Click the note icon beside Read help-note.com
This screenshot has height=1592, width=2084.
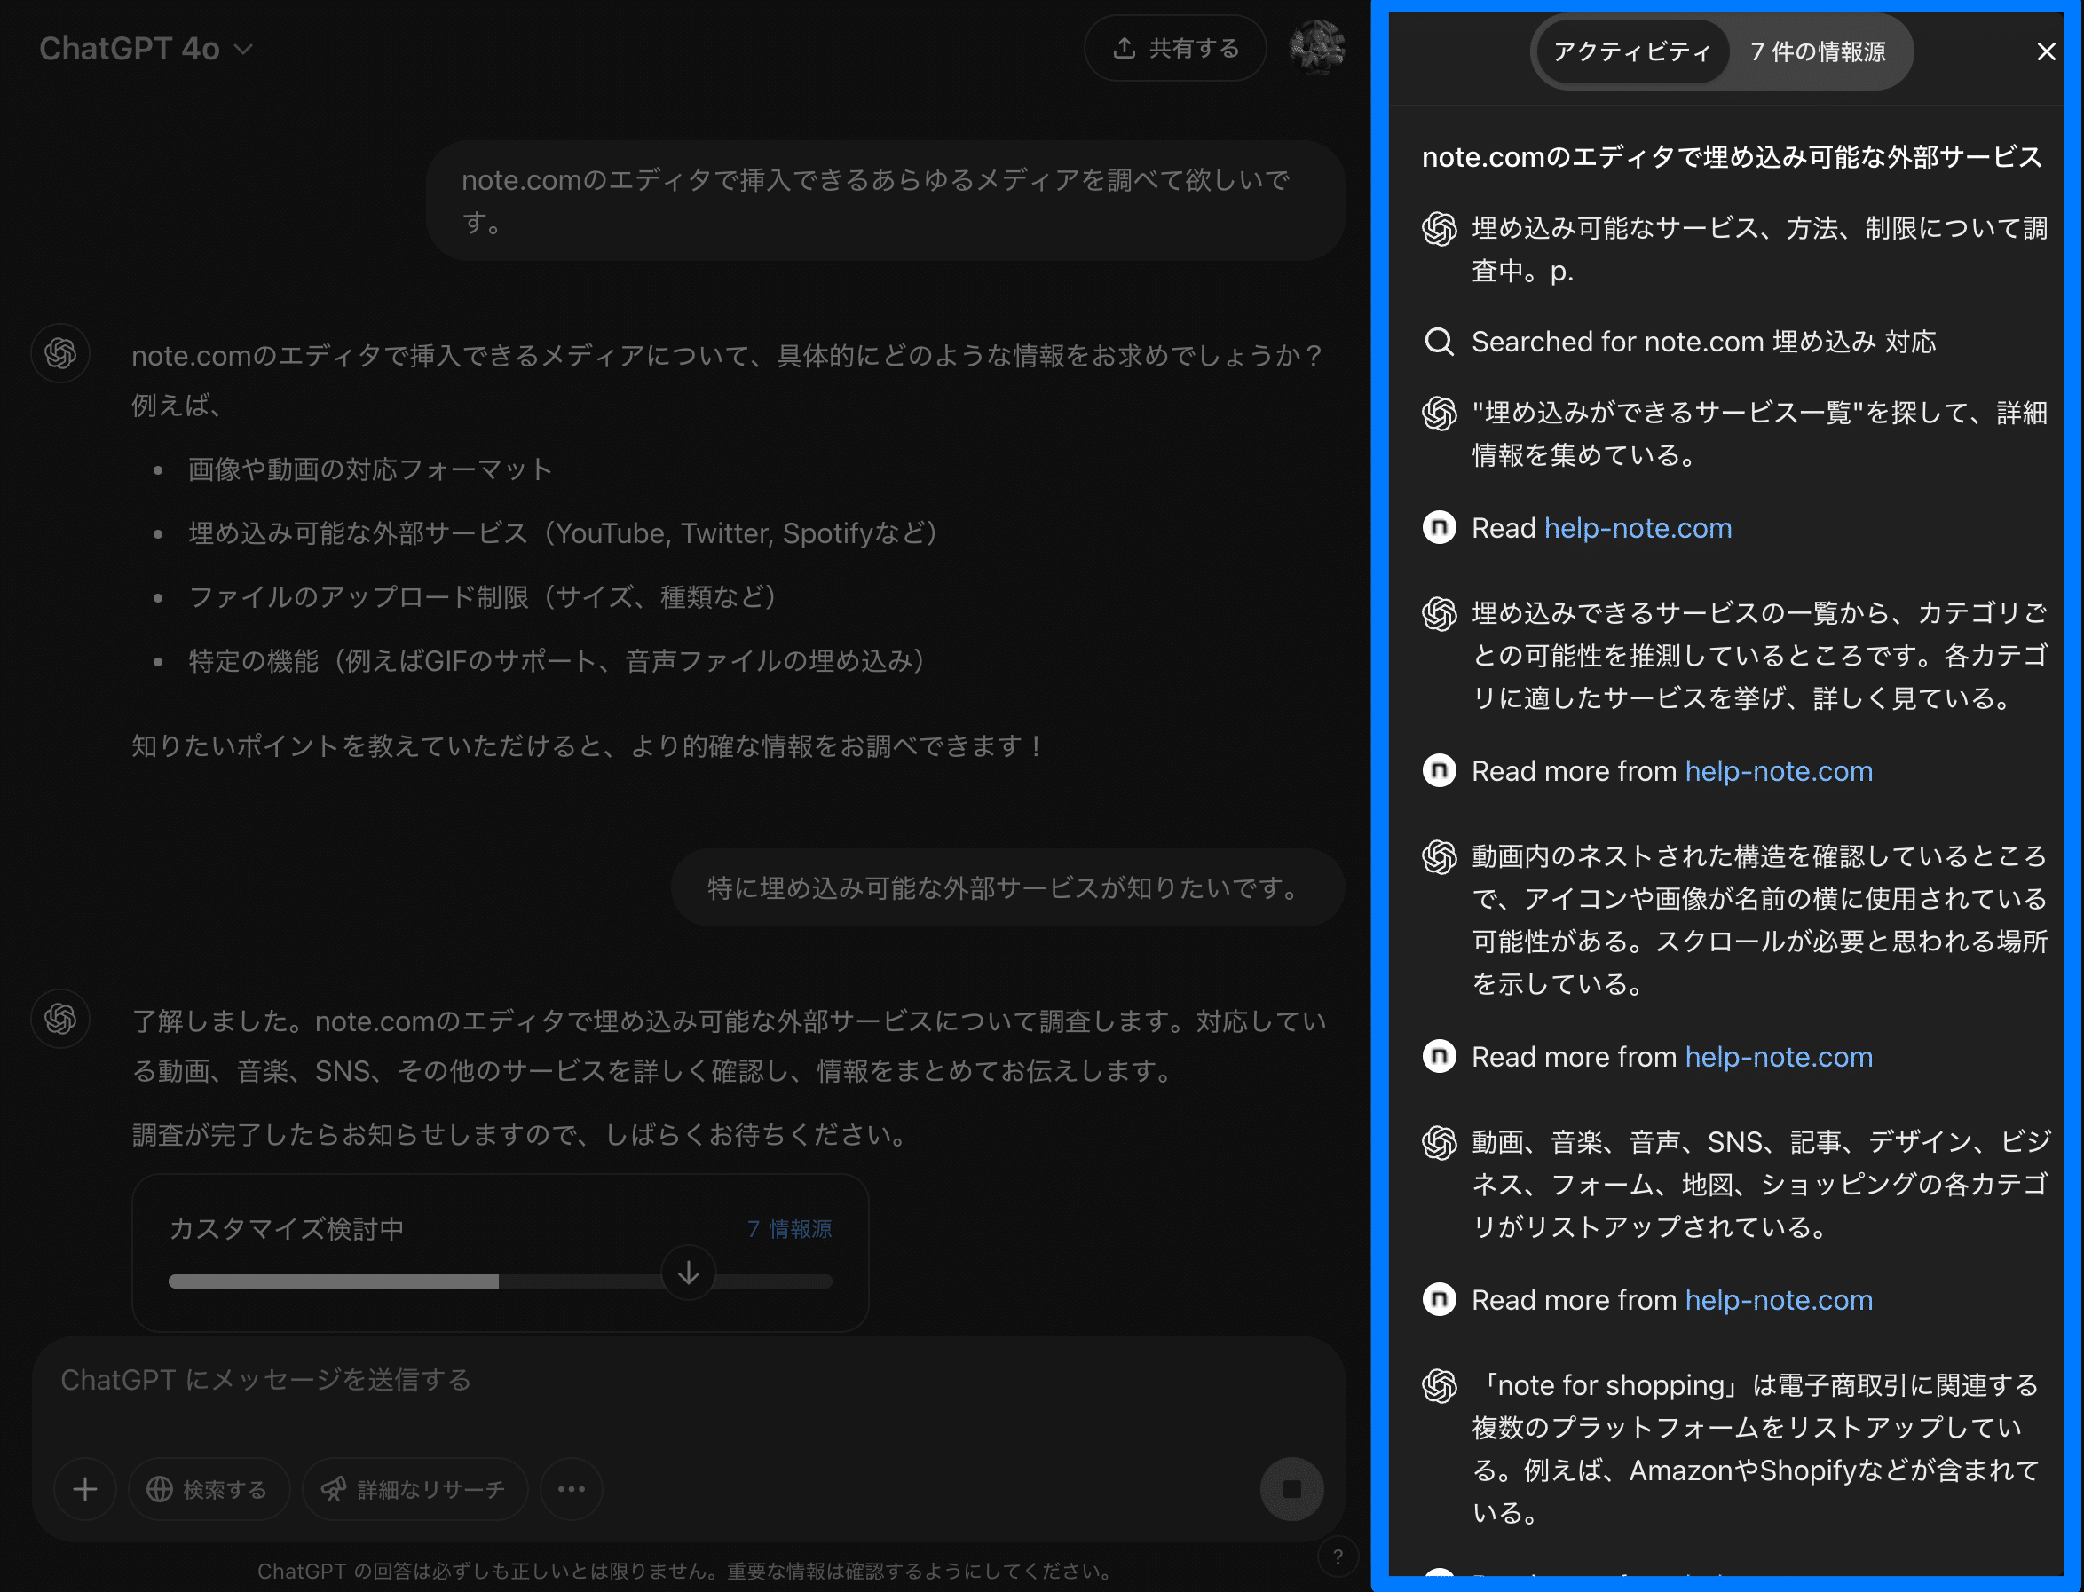tap(1439, 528)
